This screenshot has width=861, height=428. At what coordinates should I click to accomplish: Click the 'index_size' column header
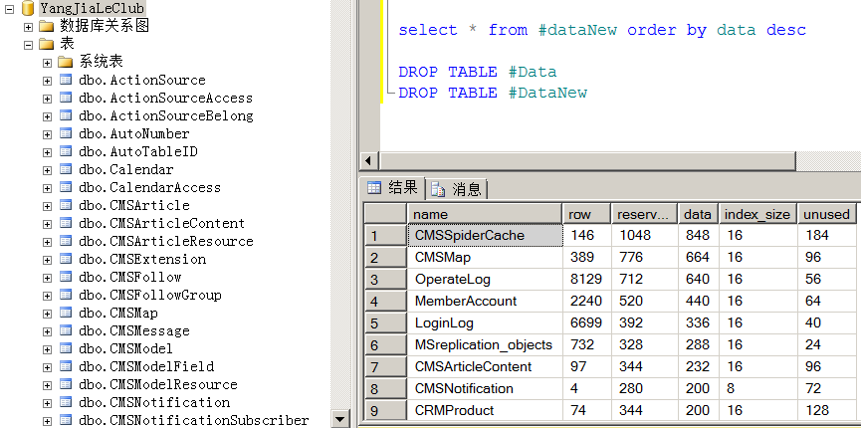coord(756,214)
